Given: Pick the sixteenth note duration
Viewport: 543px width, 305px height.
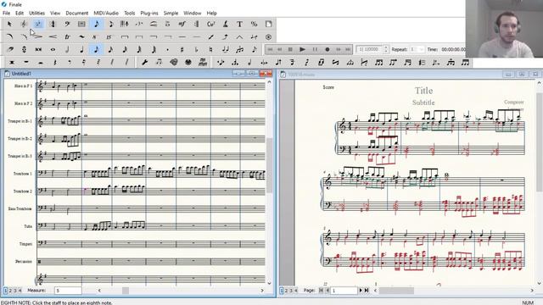Looking at the screenshot, I should pos(110,49).
